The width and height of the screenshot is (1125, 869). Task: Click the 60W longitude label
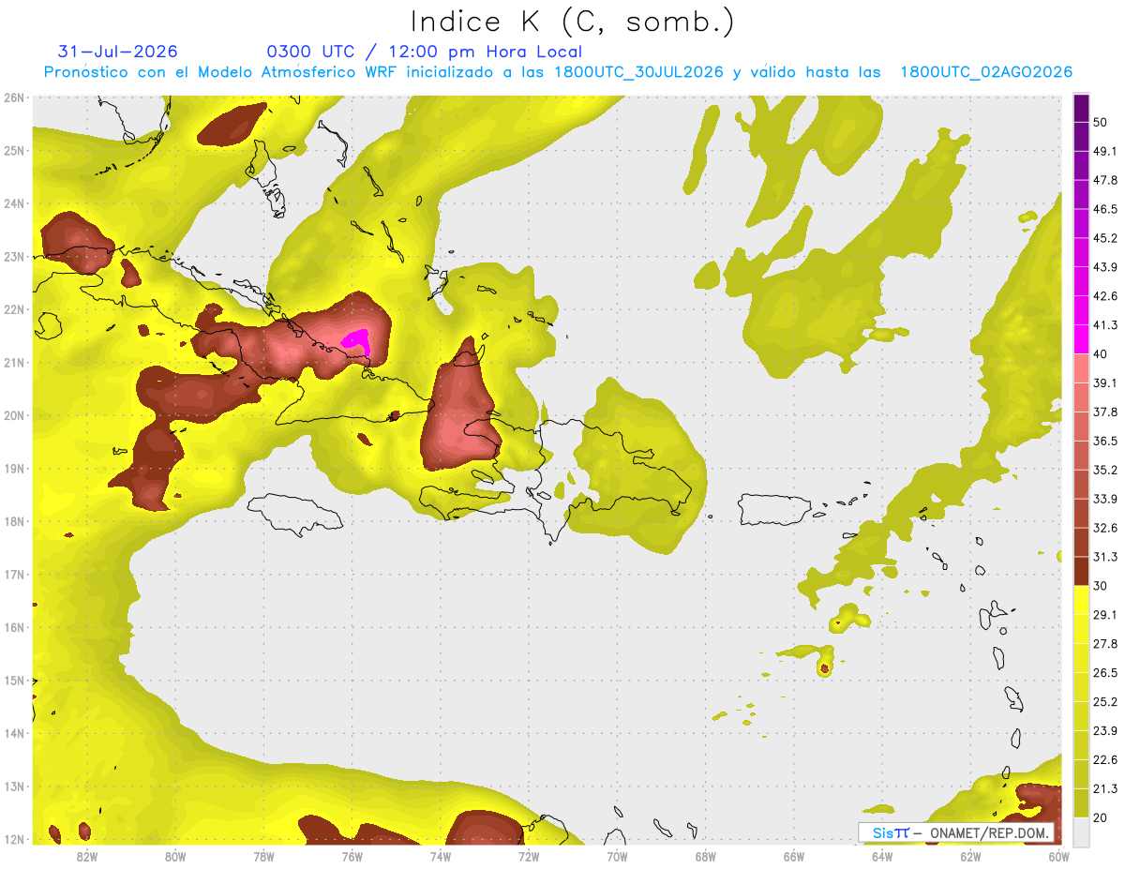coord(1058,856)
